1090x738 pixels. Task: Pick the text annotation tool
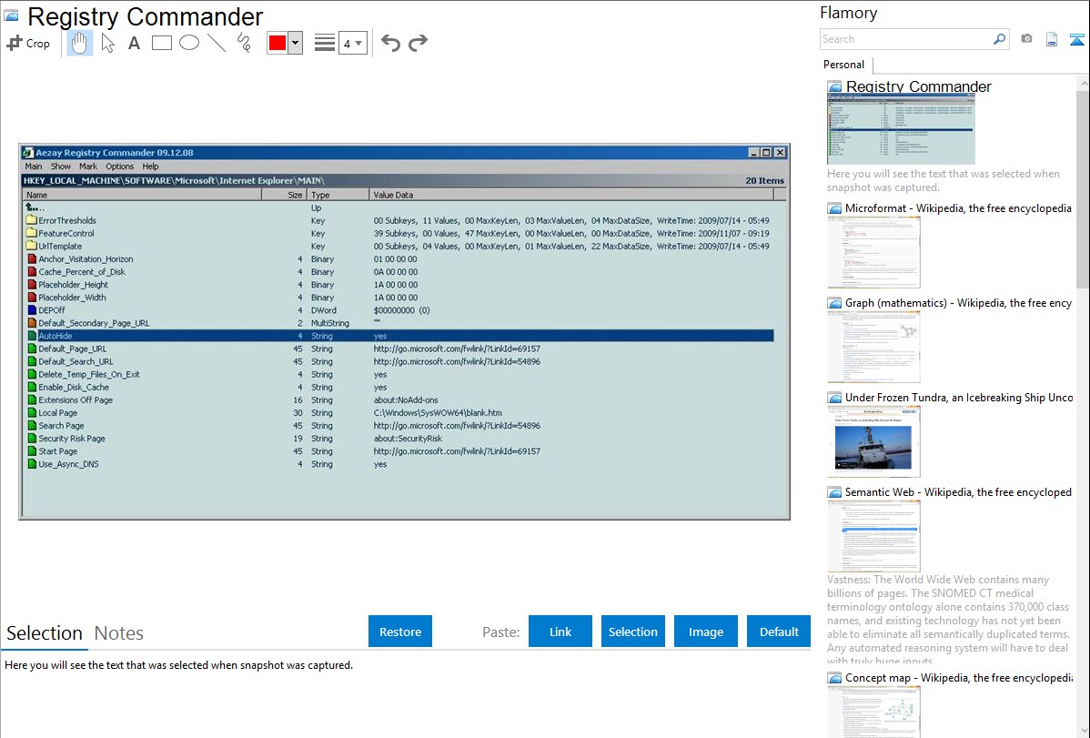pyautogui.click(x=134, y=43)
